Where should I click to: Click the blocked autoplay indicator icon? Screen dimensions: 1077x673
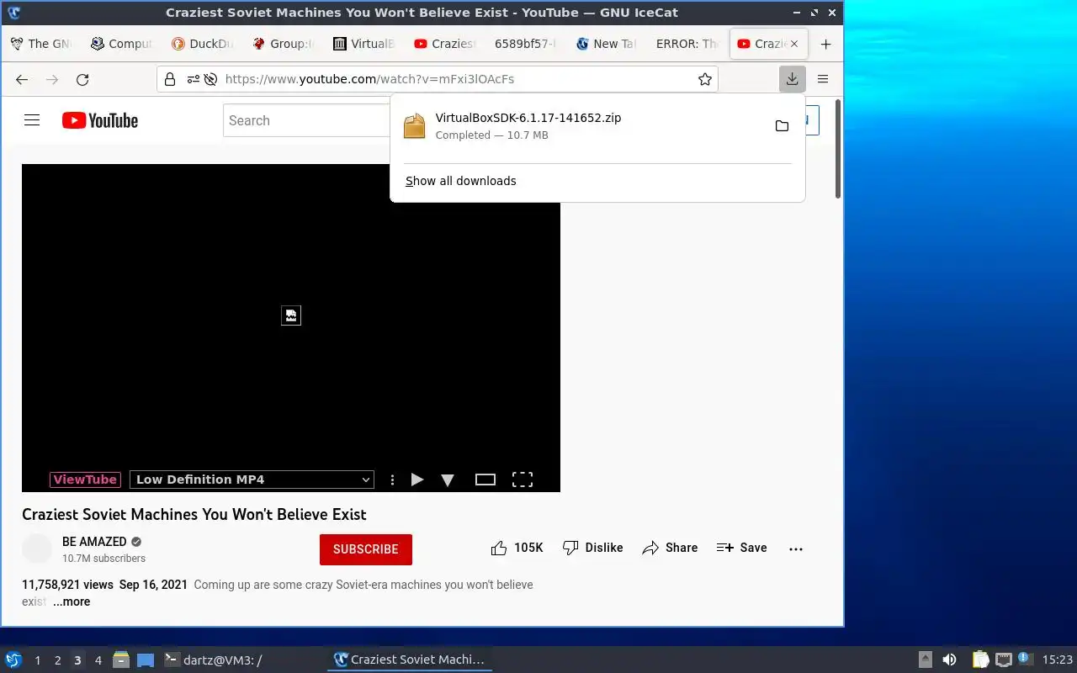210,79
